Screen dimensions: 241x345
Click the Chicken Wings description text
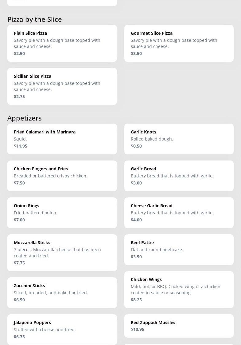[x=175, y=289]
